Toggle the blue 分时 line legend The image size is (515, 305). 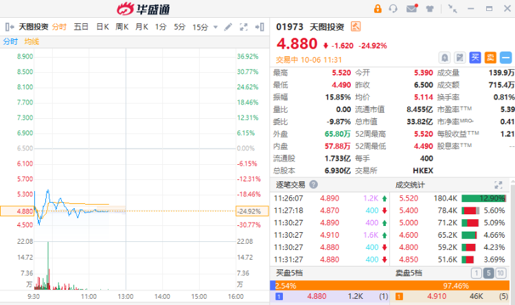[10, 41]
